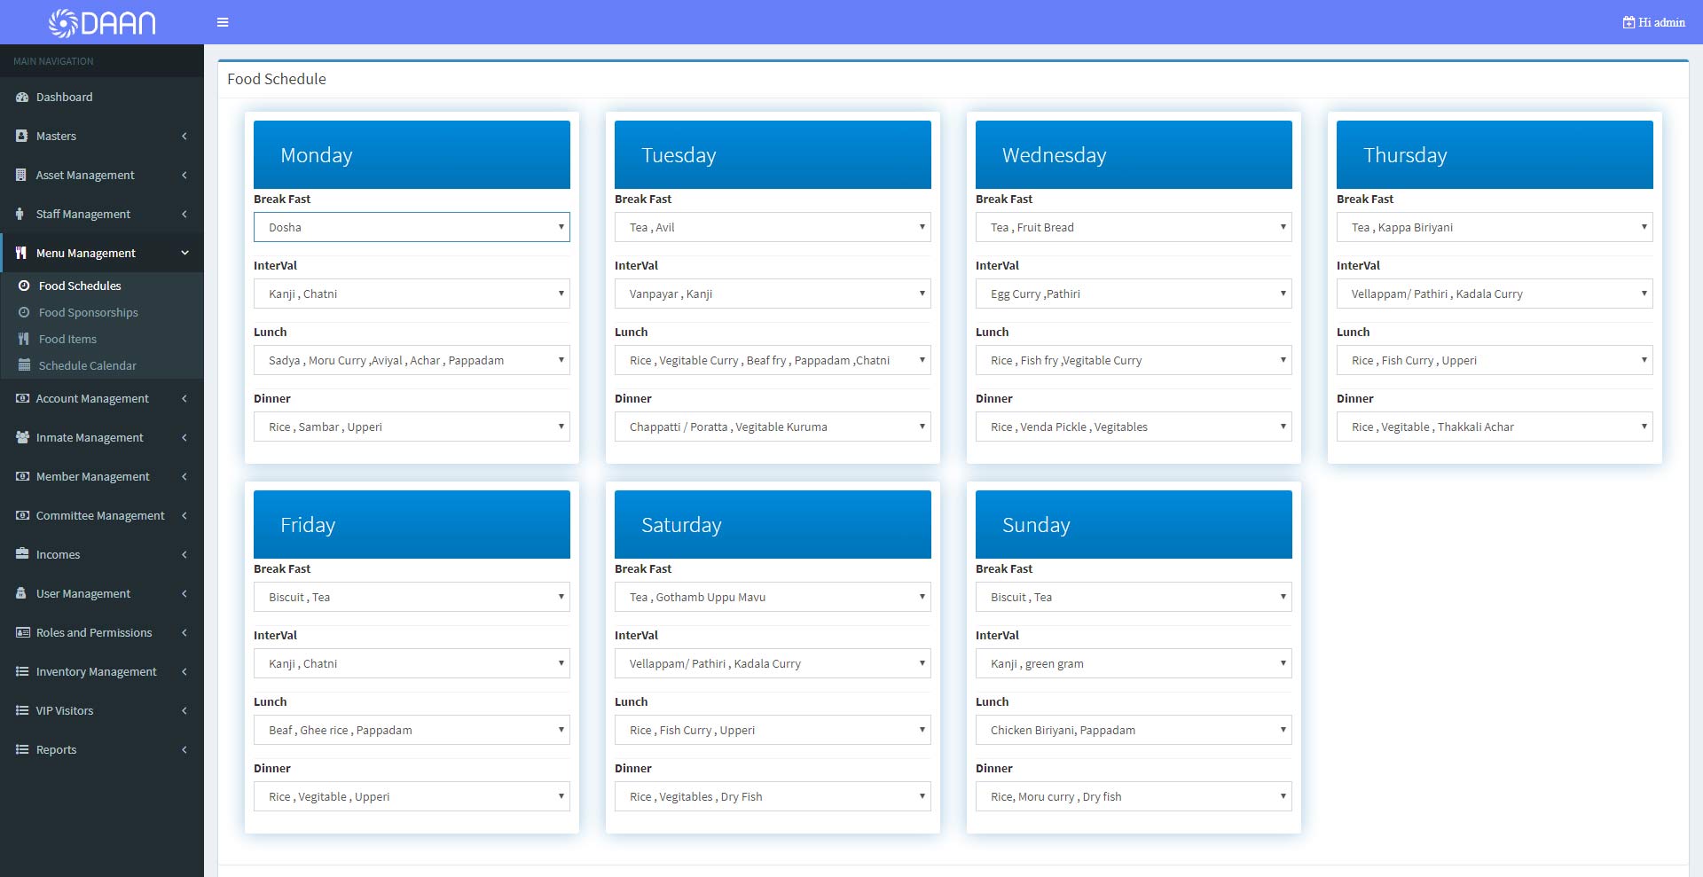This screenshot has width=1703, height=877.
Task: Click the Hi admin user icon
Action: pos(1628,22)
